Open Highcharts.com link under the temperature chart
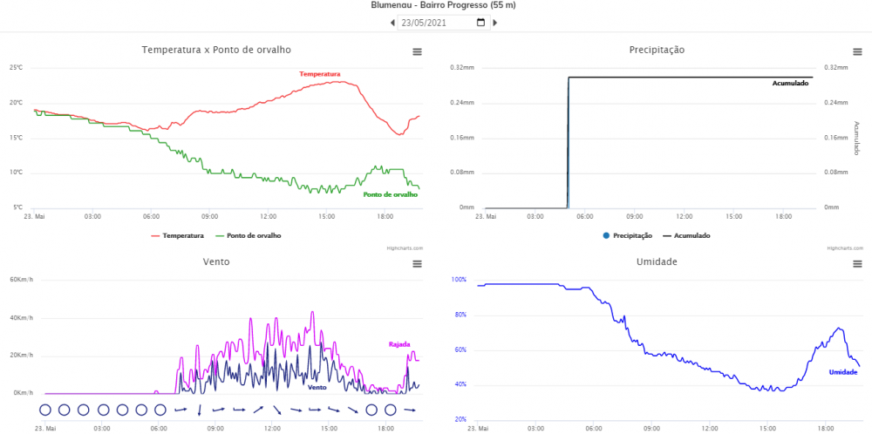 tap(405, 248)
